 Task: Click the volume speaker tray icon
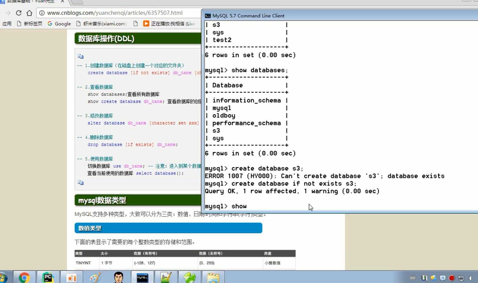[470, 278]
